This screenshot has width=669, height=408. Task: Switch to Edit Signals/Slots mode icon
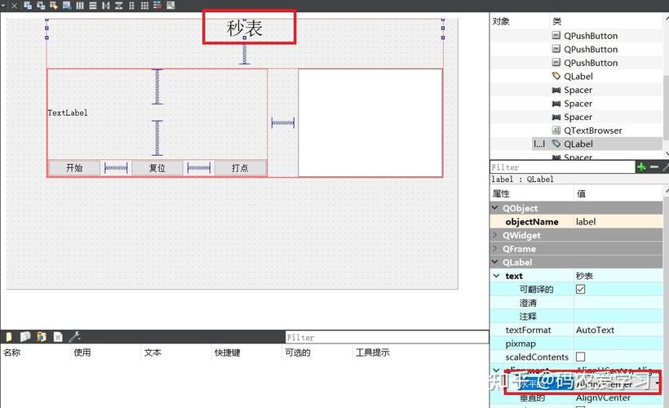pos(41,6)
